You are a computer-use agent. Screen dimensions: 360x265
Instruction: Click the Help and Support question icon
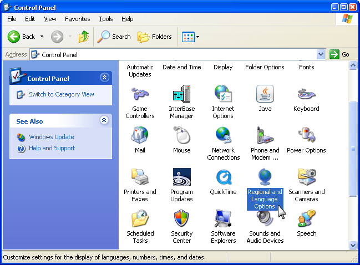21,149
